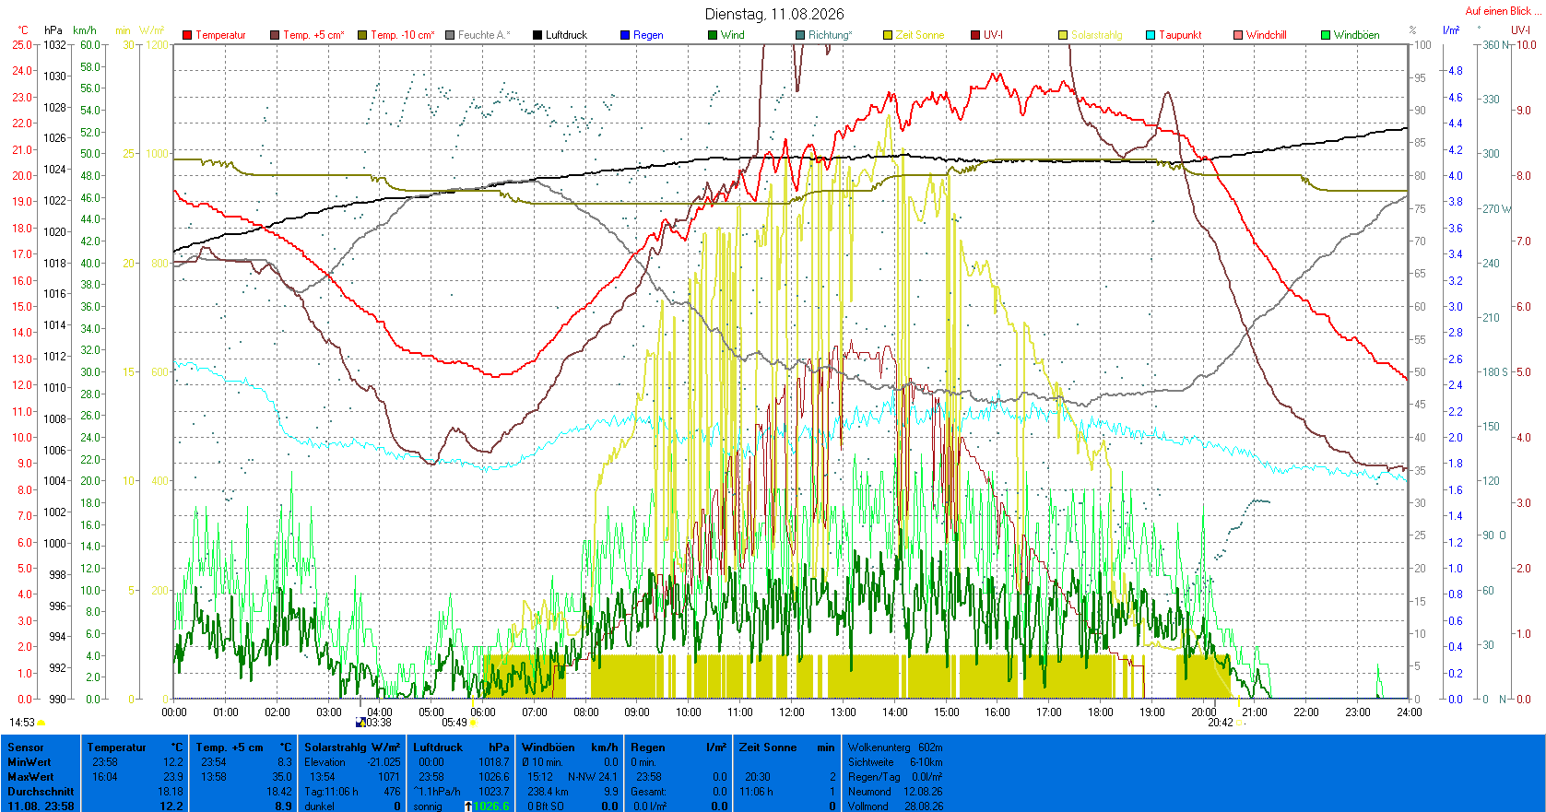Click the 'Temperatur' header in the data table

[117, 747]
